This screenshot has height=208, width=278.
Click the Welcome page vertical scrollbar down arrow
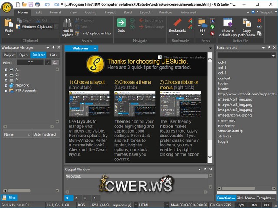point(210,157)
